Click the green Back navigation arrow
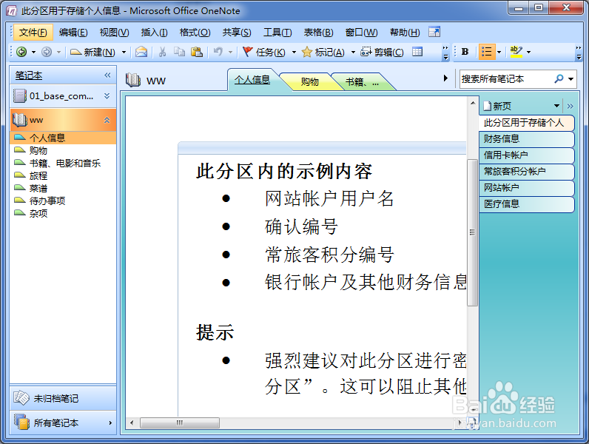The width and height of the screenshot is (589, 444). click(21, 52)
